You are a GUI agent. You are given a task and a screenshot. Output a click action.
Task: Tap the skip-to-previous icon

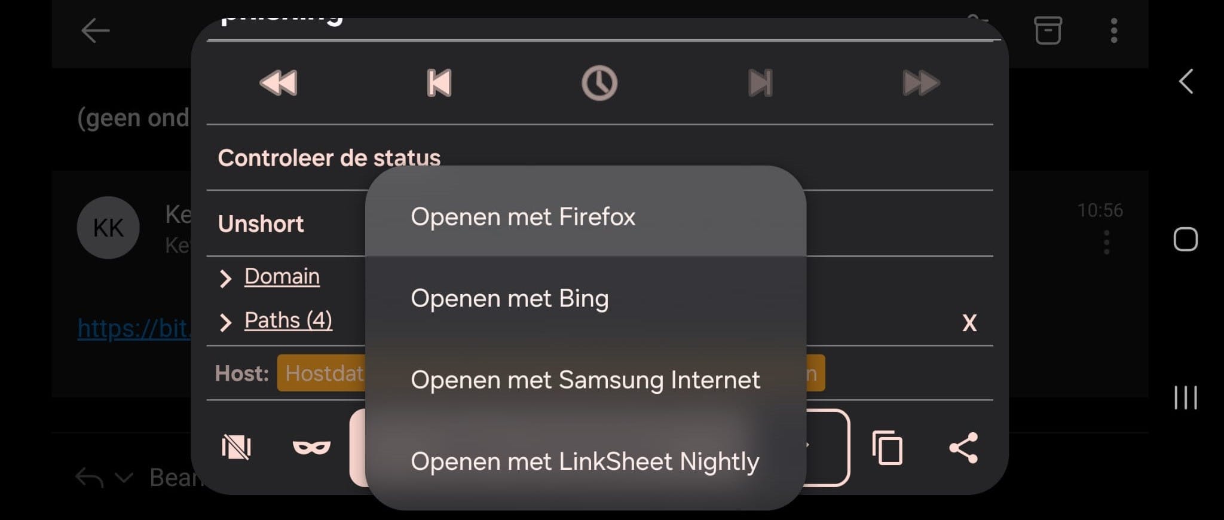[x=439, y=82]
